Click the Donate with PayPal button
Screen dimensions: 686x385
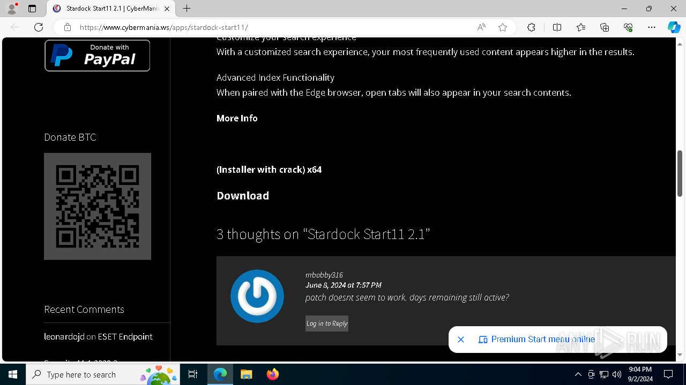click(x=97, y=55)
